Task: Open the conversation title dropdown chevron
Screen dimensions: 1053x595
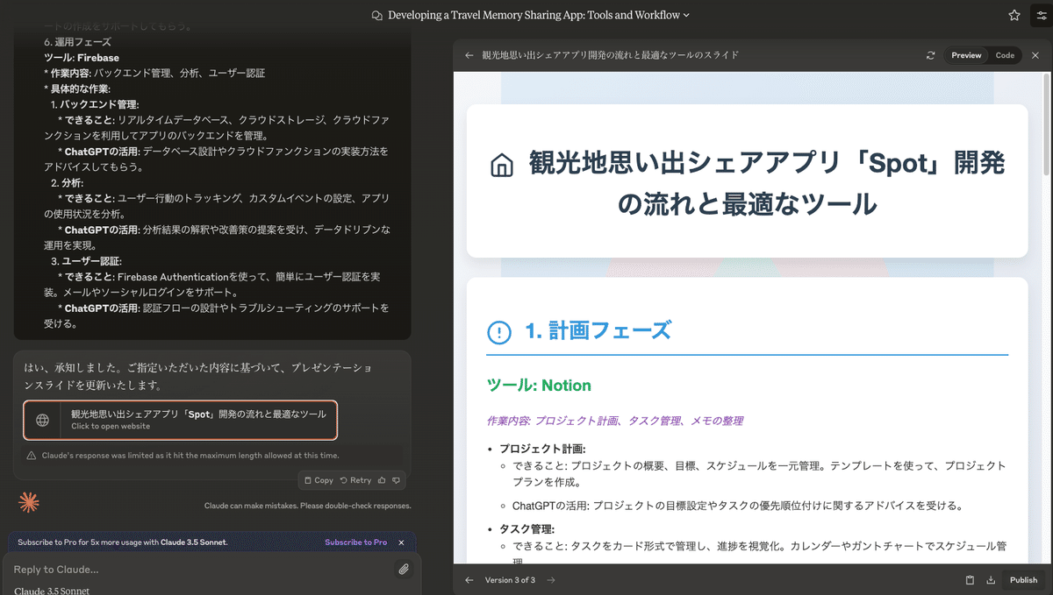Action: [x=686, y=15]
